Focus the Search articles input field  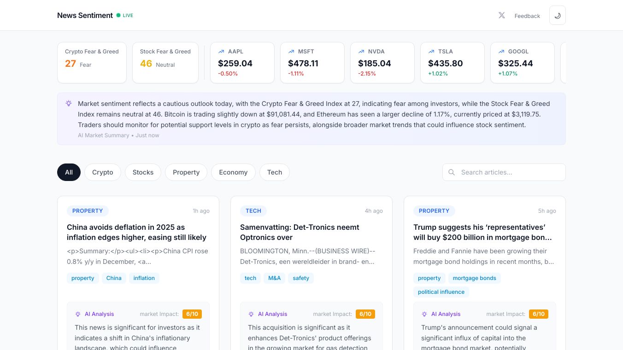[x=510, y=172]
